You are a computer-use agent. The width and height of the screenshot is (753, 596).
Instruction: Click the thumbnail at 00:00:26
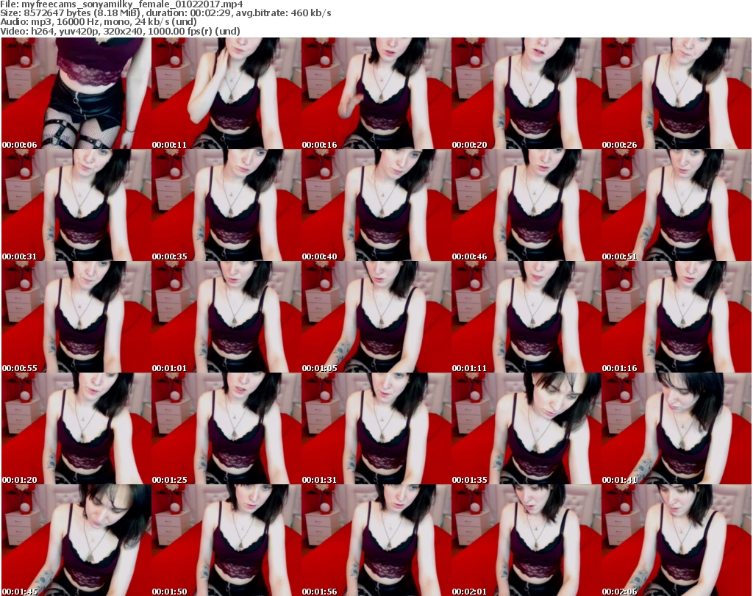(x=677, y=93)
